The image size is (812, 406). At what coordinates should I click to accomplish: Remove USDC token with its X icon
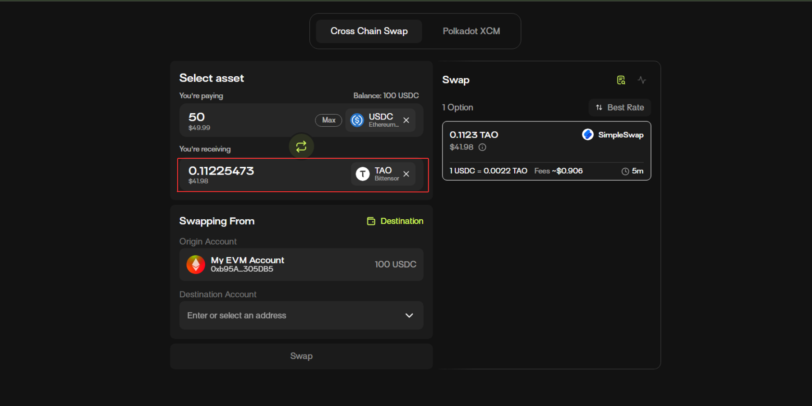[406, 120]
